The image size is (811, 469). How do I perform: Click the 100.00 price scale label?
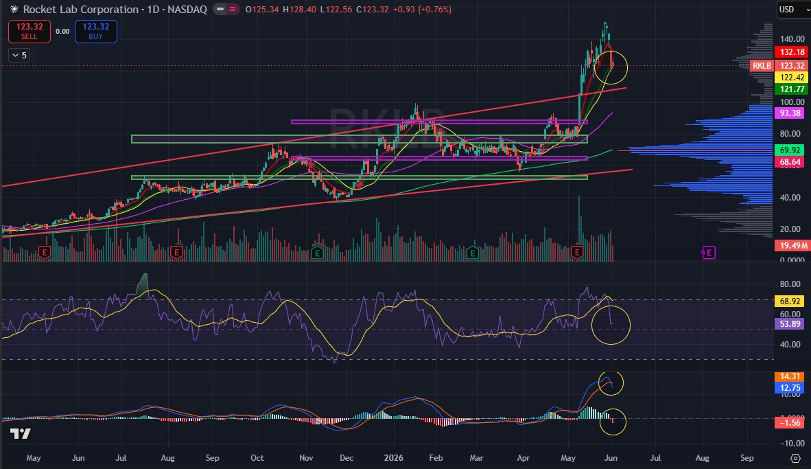(792, 102)
